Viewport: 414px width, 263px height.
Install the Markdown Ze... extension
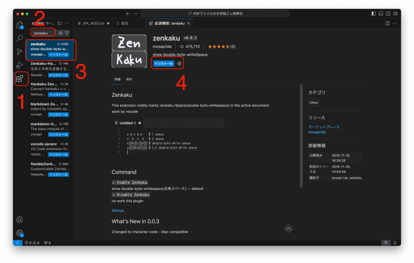pos(58,115)
